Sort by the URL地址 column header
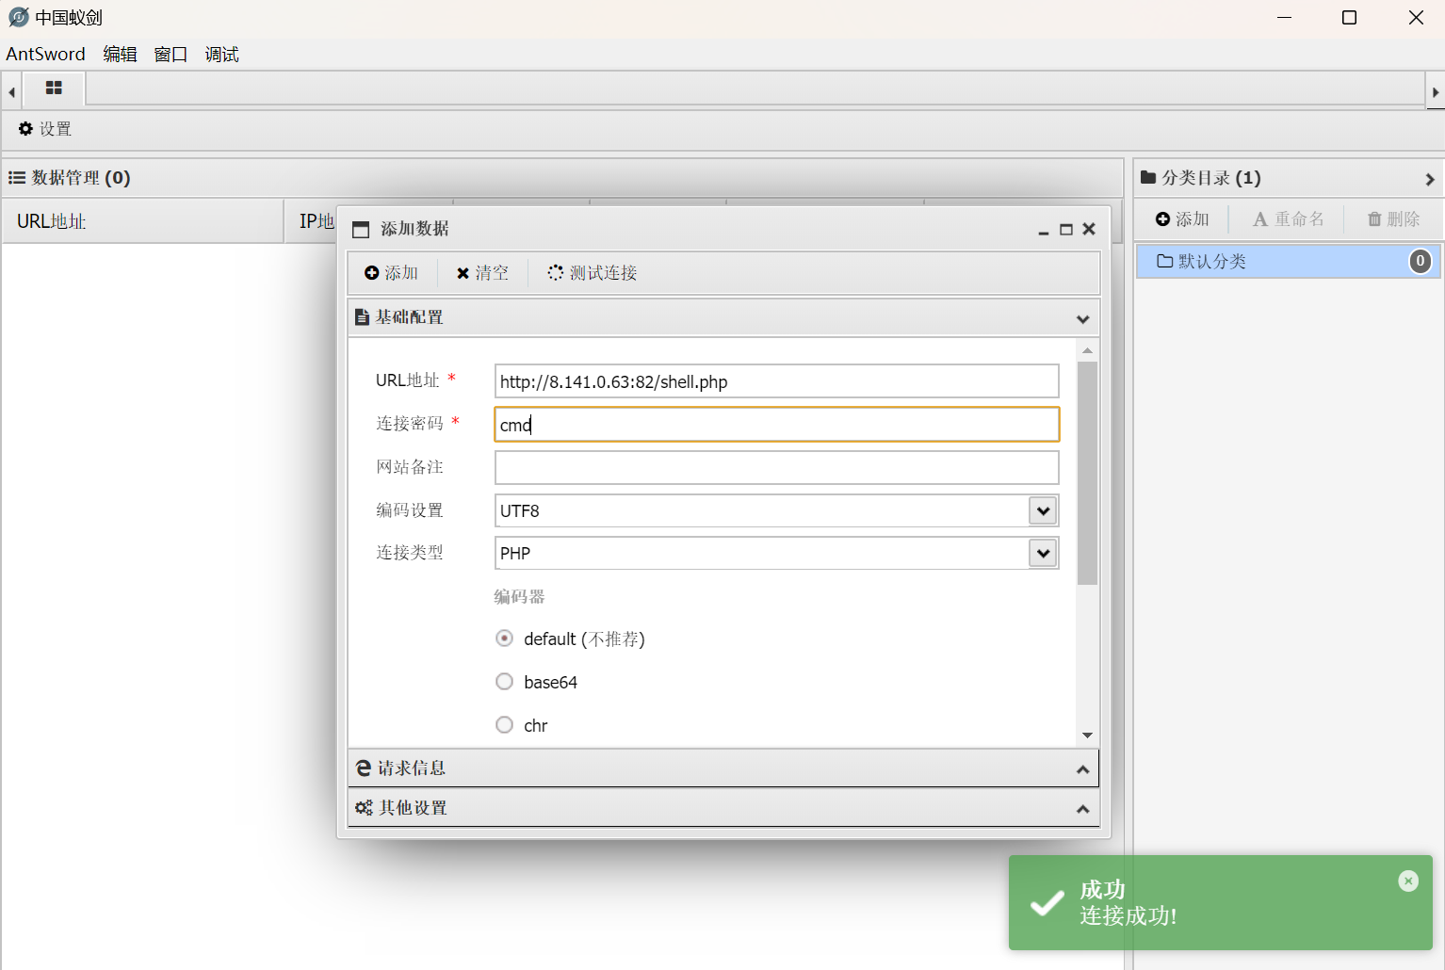The height and width of the screenshot is (970, 1445). [143, 221]
